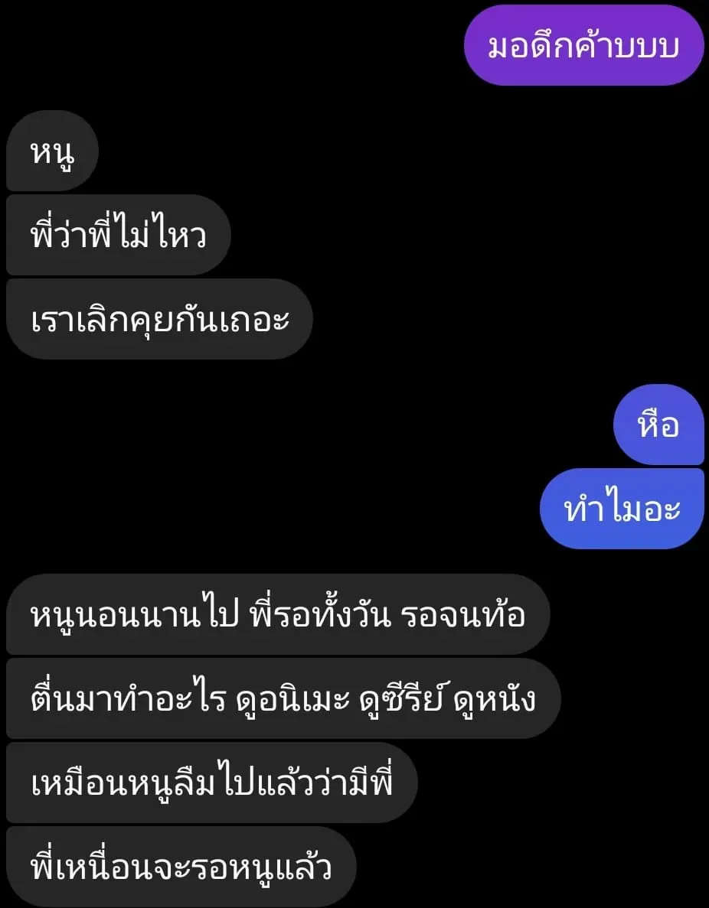Select the purple sent message มอดึกค้าบบบ
Viewport: 709px width, 908px height.
[583, 45]
